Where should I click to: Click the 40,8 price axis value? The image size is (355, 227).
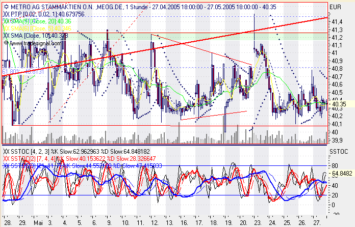click(x=337, y=68)
